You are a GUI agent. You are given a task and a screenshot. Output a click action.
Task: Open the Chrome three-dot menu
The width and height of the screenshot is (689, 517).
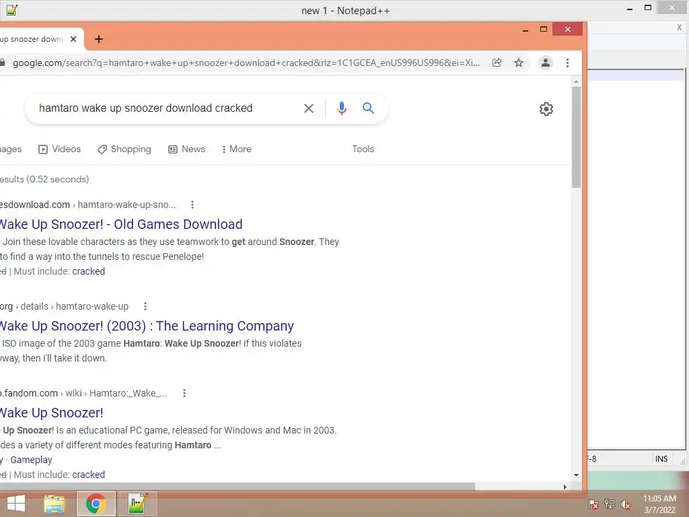click(x=567, y=63)
